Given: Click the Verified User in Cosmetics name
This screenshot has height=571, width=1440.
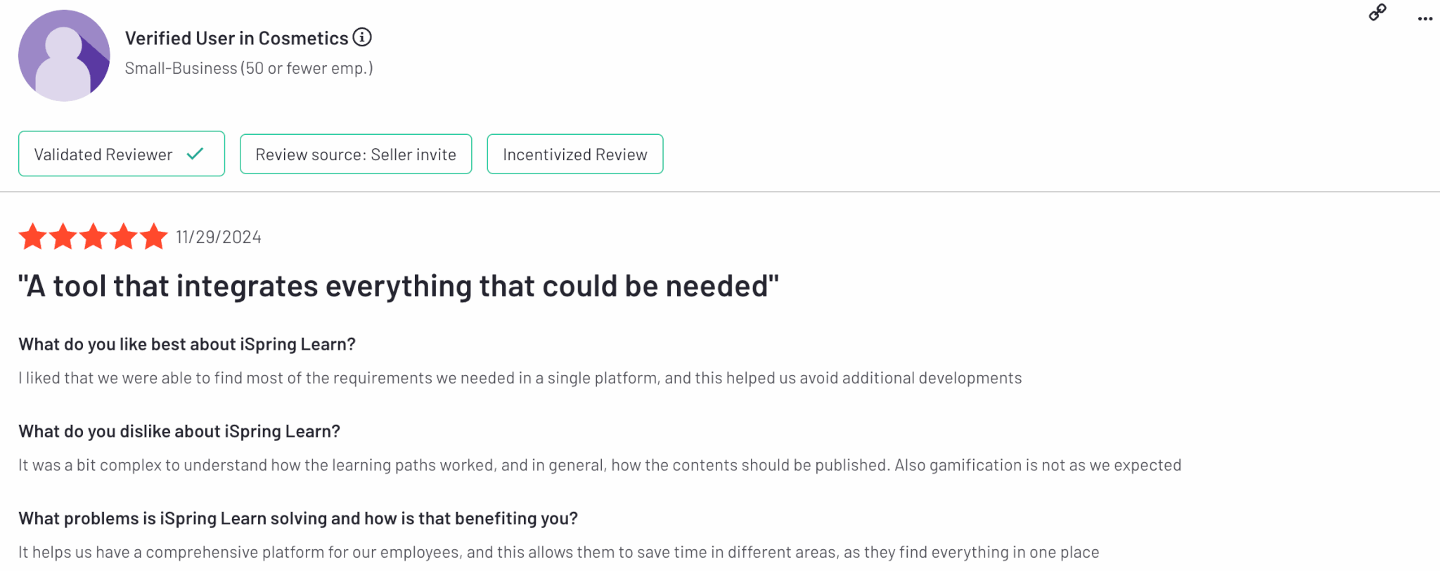Looking at the screenshot, I should point(236,39).
